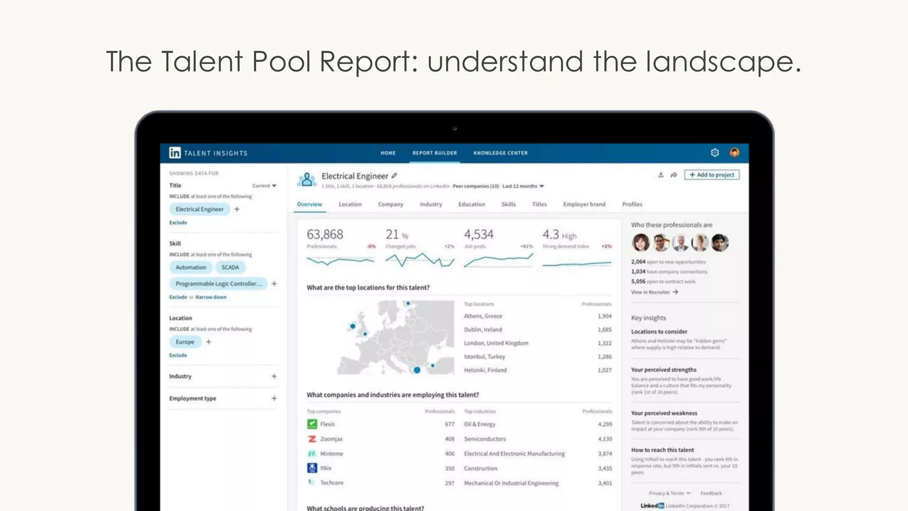The width and height of the screenshot is (908, 511).
Task: Click the LinkedIn logo in header
Action: [x=175, y=153]
